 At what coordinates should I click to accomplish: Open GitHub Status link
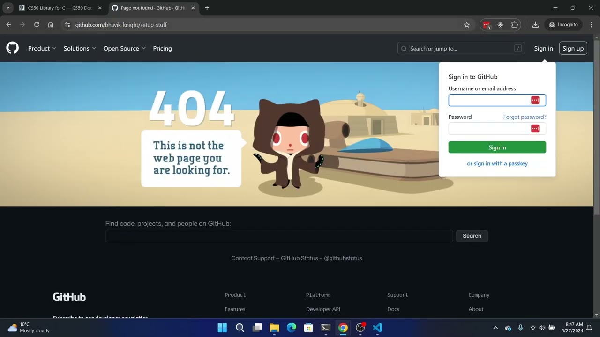pos(299,258)
